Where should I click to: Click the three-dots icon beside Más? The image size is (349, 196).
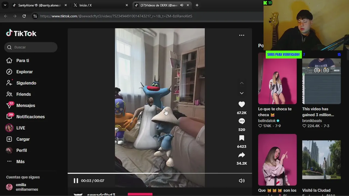pyautogui.click(x=9, y=161)
